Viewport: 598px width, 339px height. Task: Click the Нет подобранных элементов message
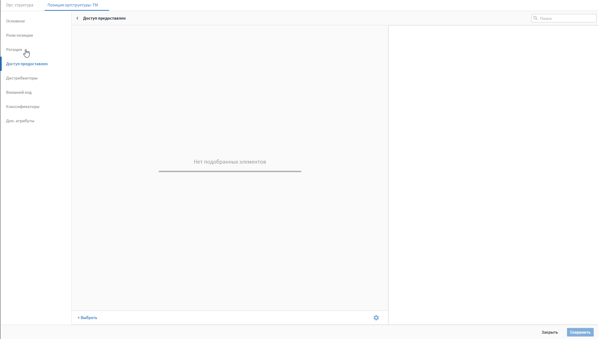pos(230,162)
